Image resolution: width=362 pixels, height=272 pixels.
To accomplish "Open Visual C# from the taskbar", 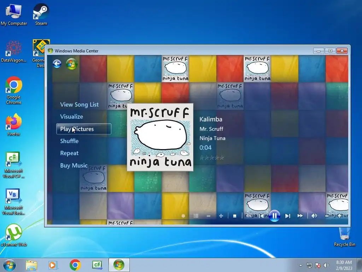I will click(x=97, y=265).
